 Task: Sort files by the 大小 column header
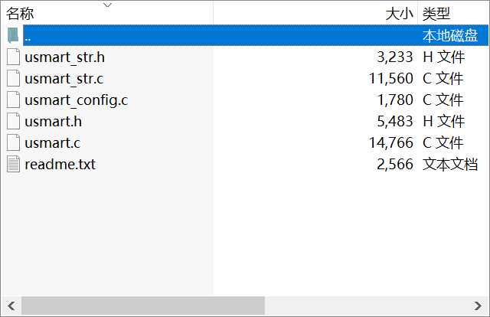click(x=398, y=14)
